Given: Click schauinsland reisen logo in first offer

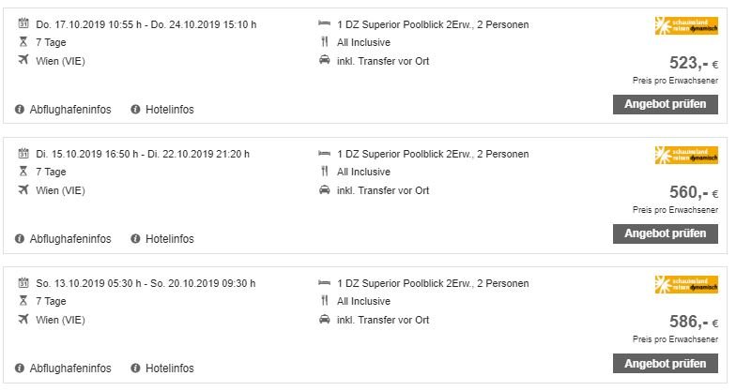Looking at the screenshot, I should 686,25.
